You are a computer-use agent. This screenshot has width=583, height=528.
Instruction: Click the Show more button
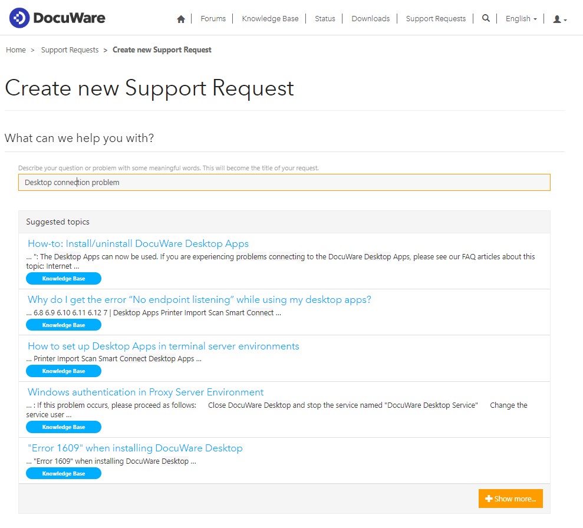[510, 498]
